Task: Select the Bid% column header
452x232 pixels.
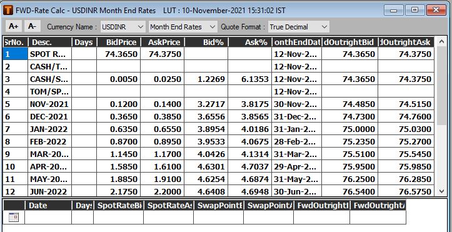Action: (206, 43)
